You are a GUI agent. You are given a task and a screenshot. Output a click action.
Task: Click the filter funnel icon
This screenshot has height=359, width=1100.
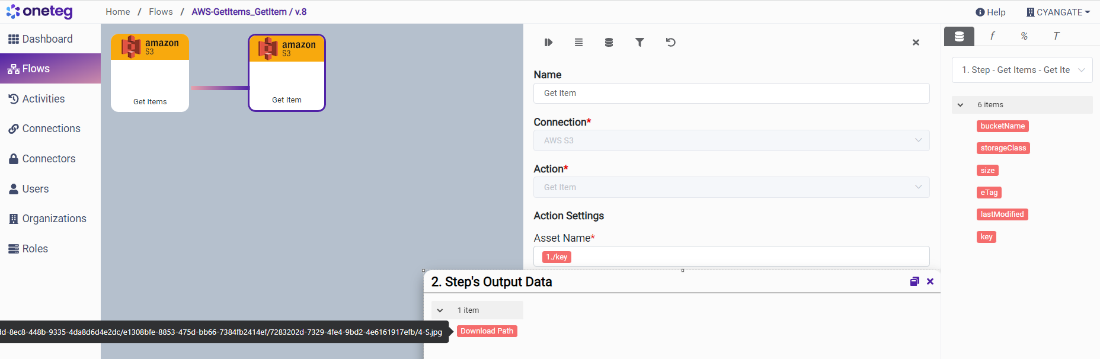pos(639,42)
